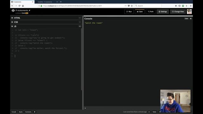Open the Firefox library icon
Screen dimensions: 203x114
point(176,6)
